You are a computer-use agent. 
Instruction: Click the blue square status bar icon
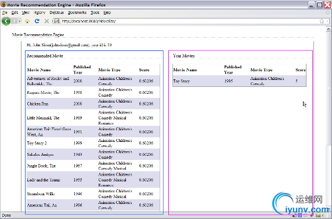[x=300, y=216]
